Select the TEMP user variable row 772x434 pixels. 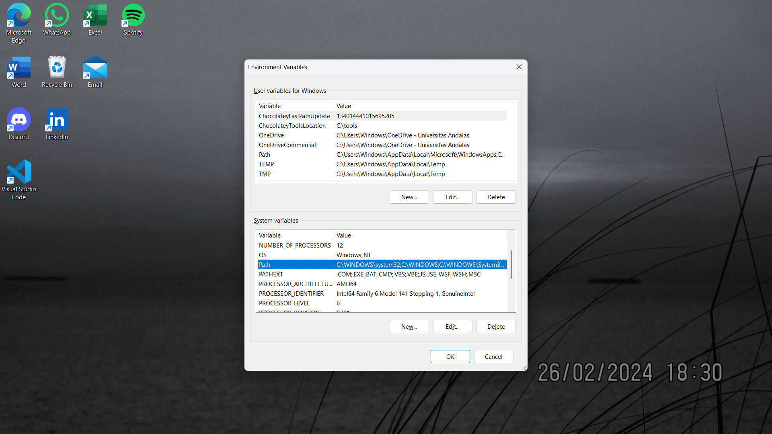click(382, 164)
